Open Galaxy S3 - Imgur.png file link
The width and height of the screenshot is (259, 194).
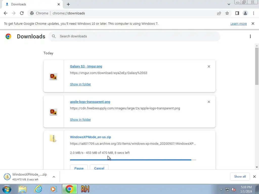coord(86,66)
